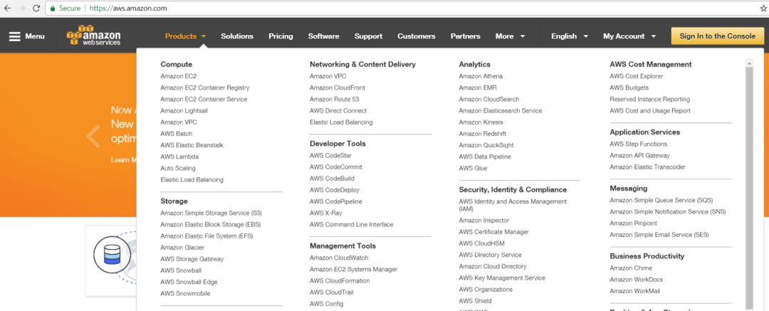Open AWS Snowball Edge link
Screen dimensions: 769x311
[x=189, y=282]
